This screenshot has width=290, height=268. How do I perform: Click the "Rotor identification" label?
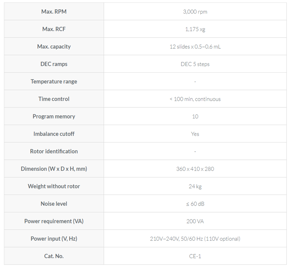coord(54,151)
